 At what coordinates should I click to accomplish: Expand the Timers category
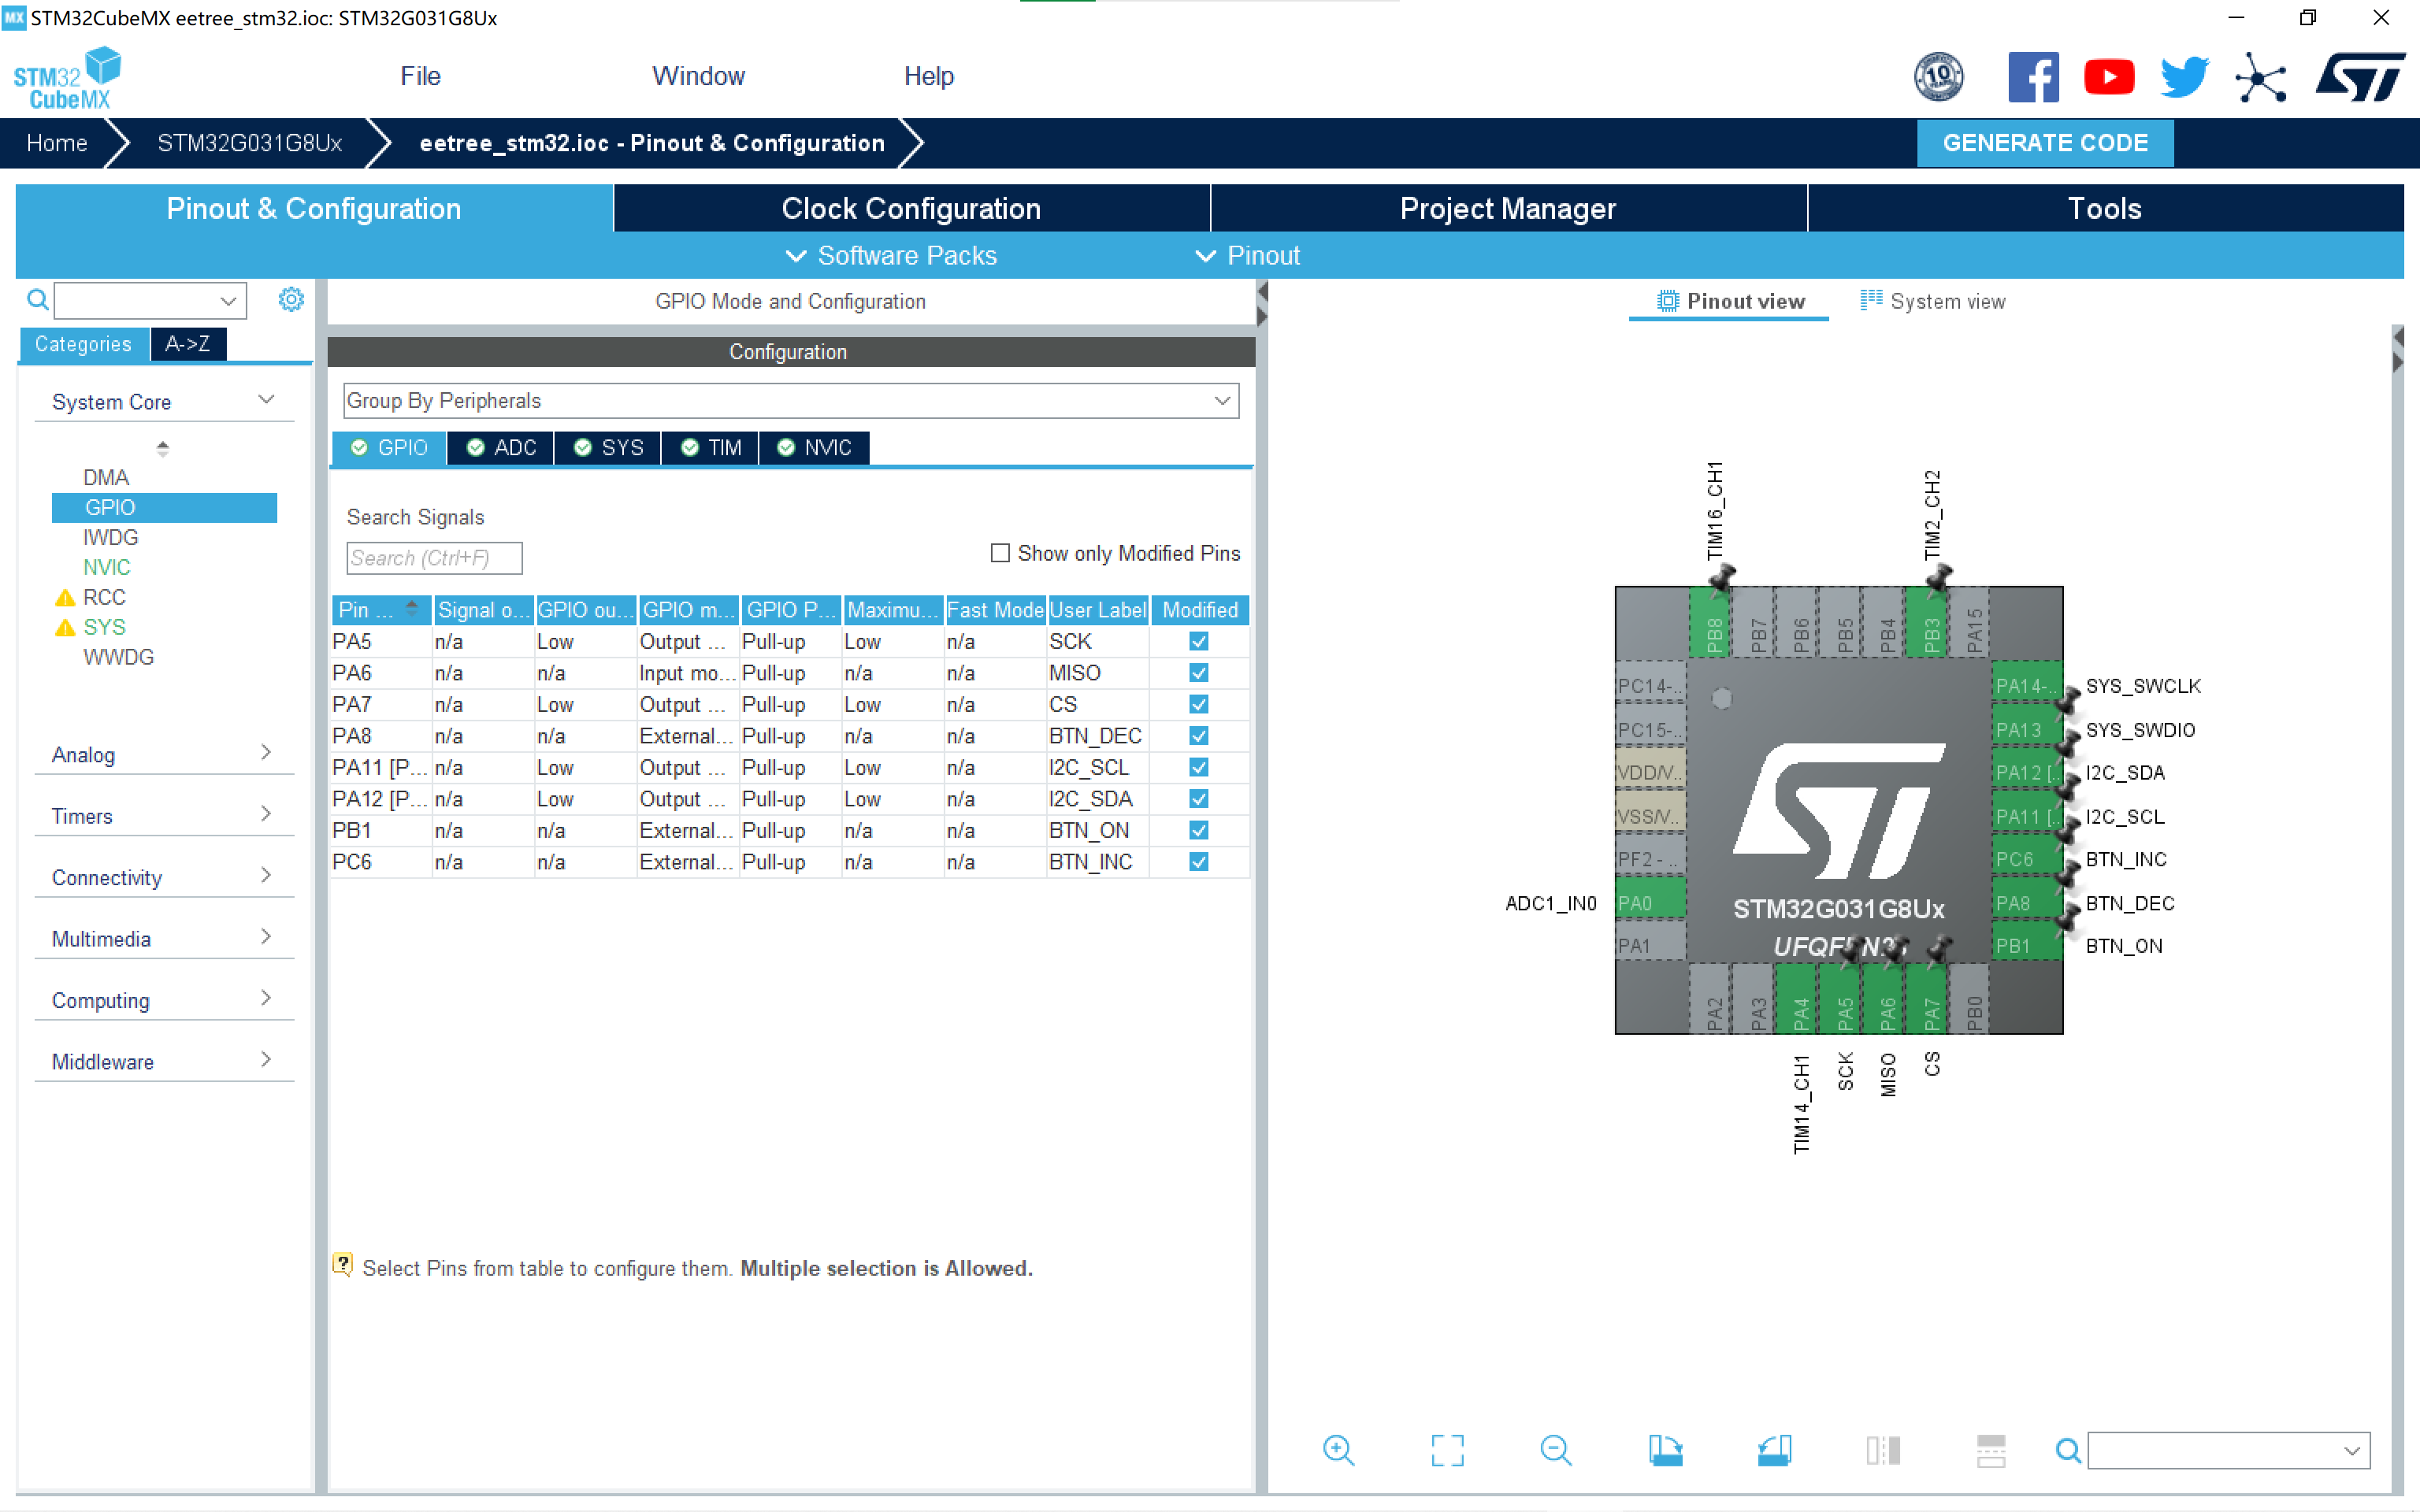164,815
